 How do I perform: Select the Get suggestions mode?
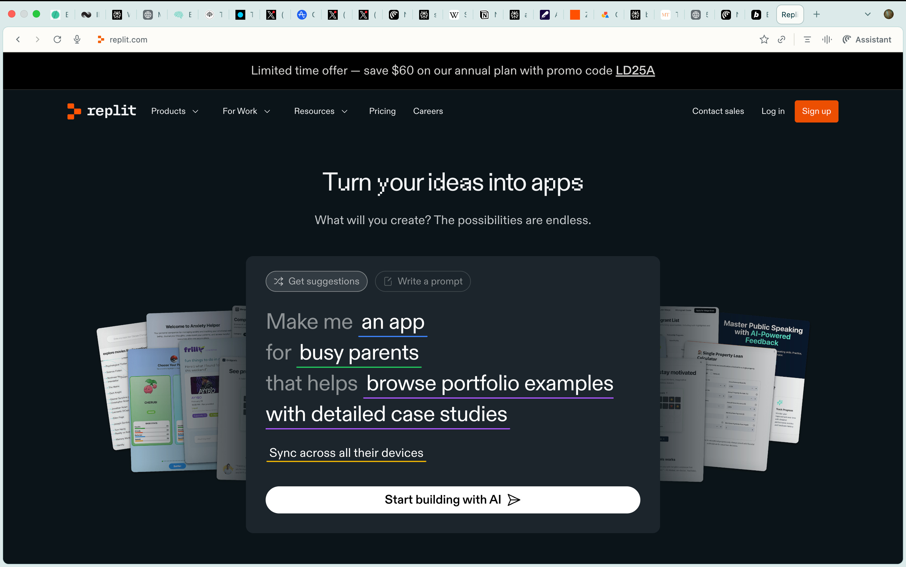[x=316, y=281]
